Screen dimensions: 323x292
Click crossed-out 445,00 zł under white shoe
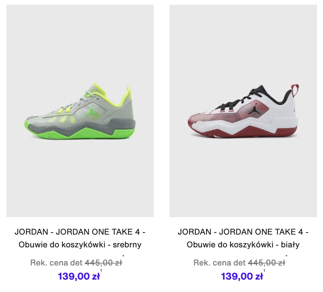(x=267, y=263)
